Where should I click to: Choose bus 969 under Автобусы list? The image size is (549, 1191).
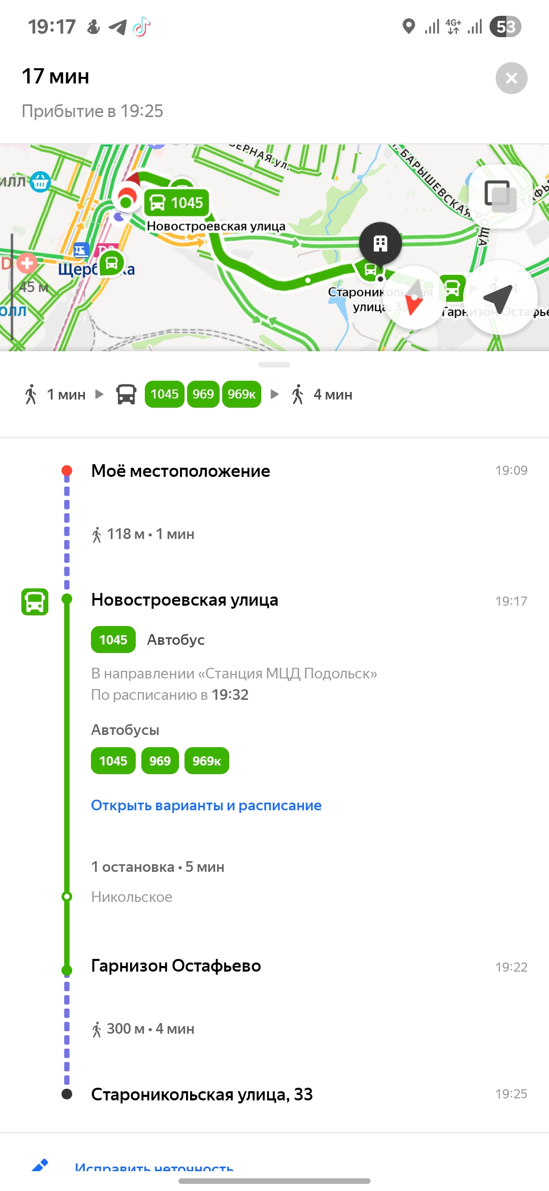point(160,761)
